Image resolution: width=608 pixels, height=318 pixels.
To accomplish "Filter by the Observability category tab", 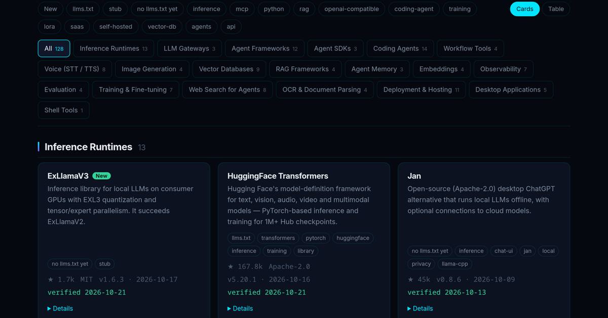I will (504, 69).
